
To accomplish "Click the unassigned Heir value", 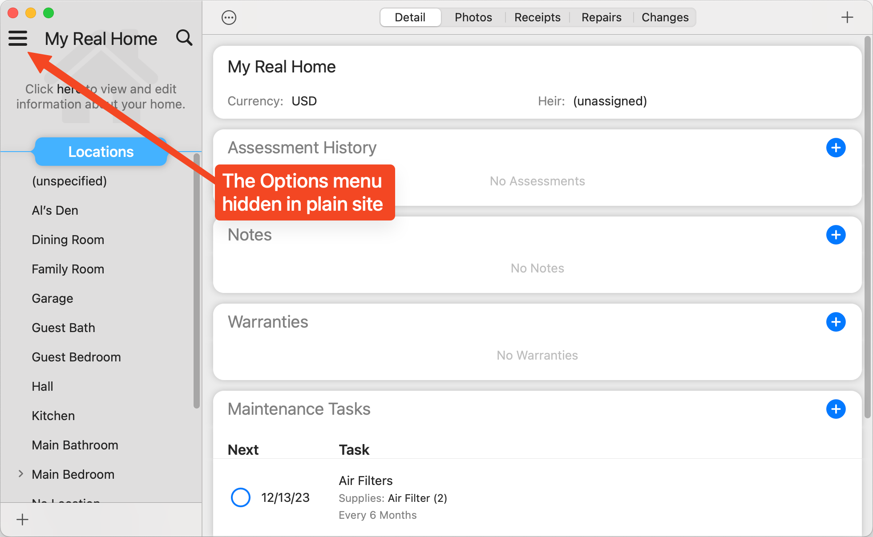I will pos(610,101).
